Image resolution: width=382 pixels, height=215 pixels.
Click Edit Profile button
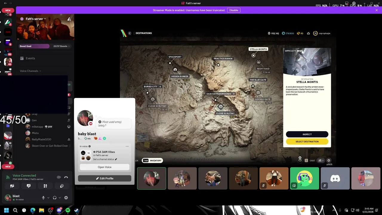pos(104,178)
